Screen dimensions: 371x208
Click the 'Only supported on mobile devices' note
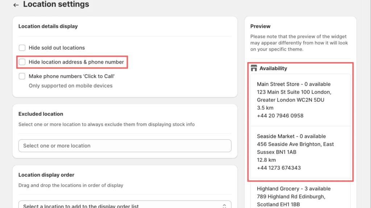(x=71, y=86)
